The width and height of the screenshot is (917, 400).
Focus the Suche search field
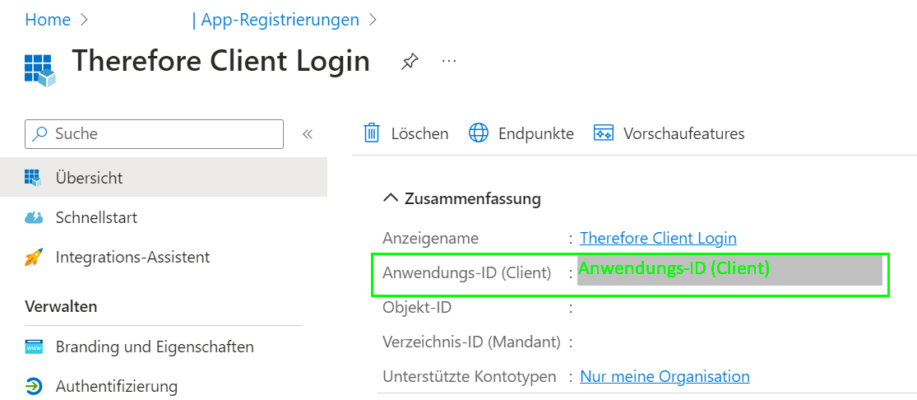(x=155, y=134)
